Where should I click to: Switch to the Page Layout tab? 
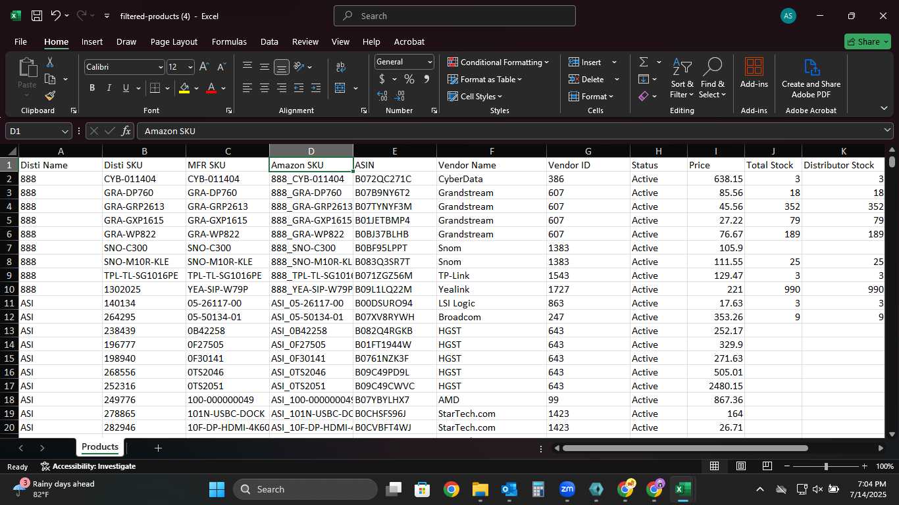coord(174,41)
